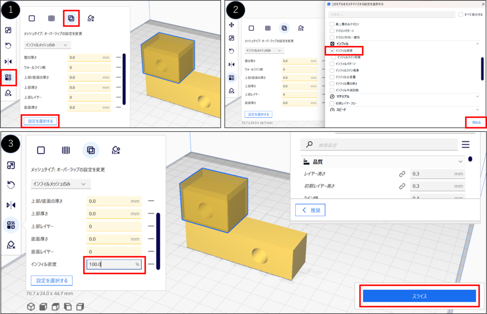The width and height of the screenshot is (487, 314).
Task: Open hamburger settings menu beside search field
Action: tap(465, 144)
